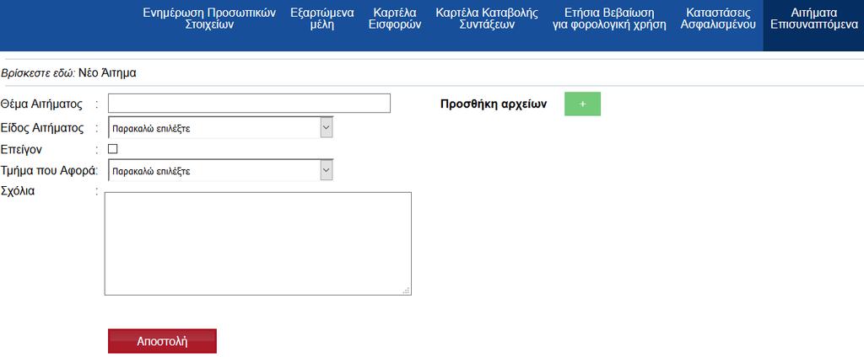Open Ενημέρωση Προσωπικών Στοιχείων menu item
The image size is (864, 357).
[209, 19]
